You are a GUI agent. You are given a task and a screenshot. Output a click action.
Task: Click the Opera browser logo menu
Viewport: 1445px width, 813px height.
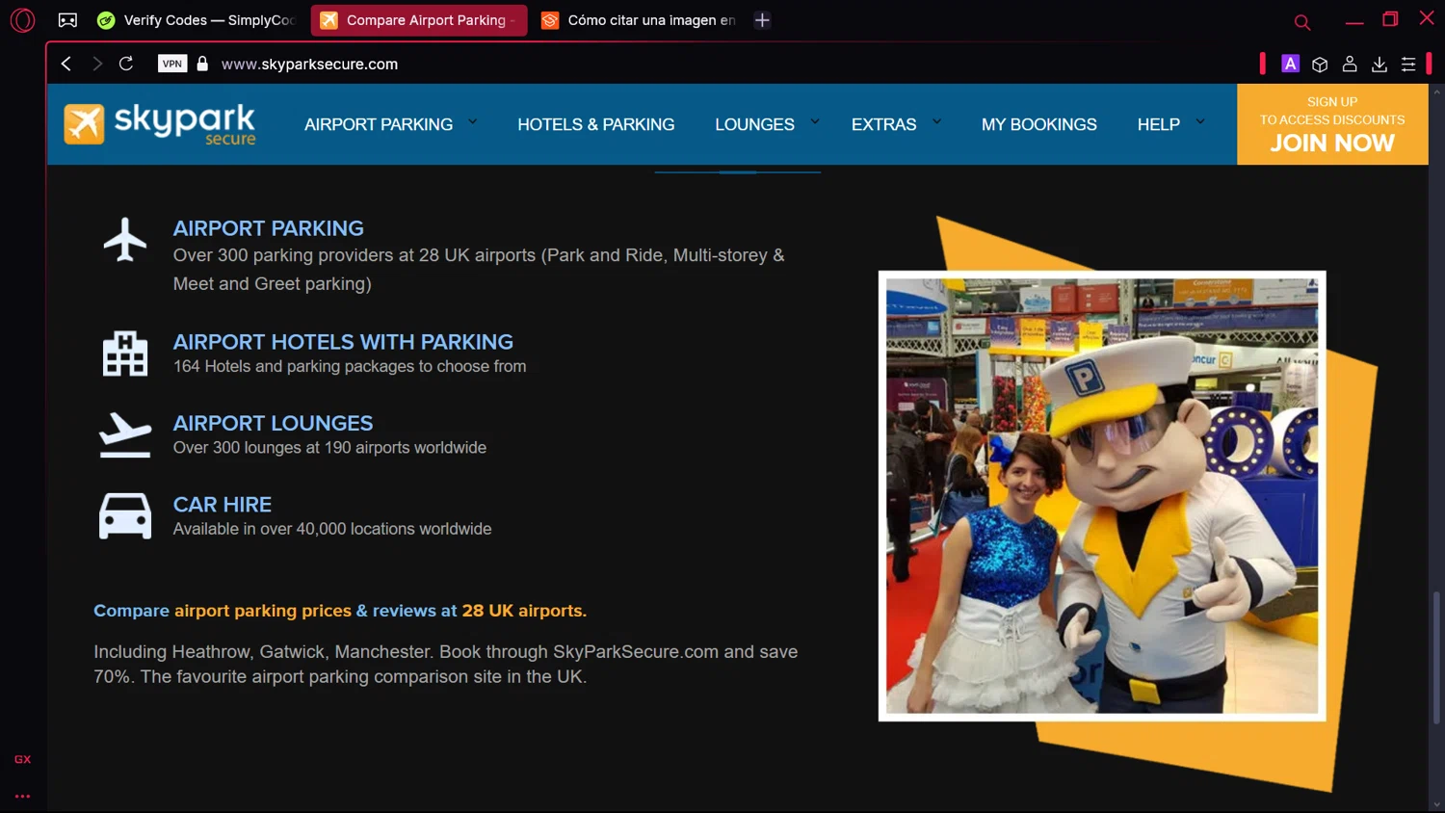coord(22,19)
